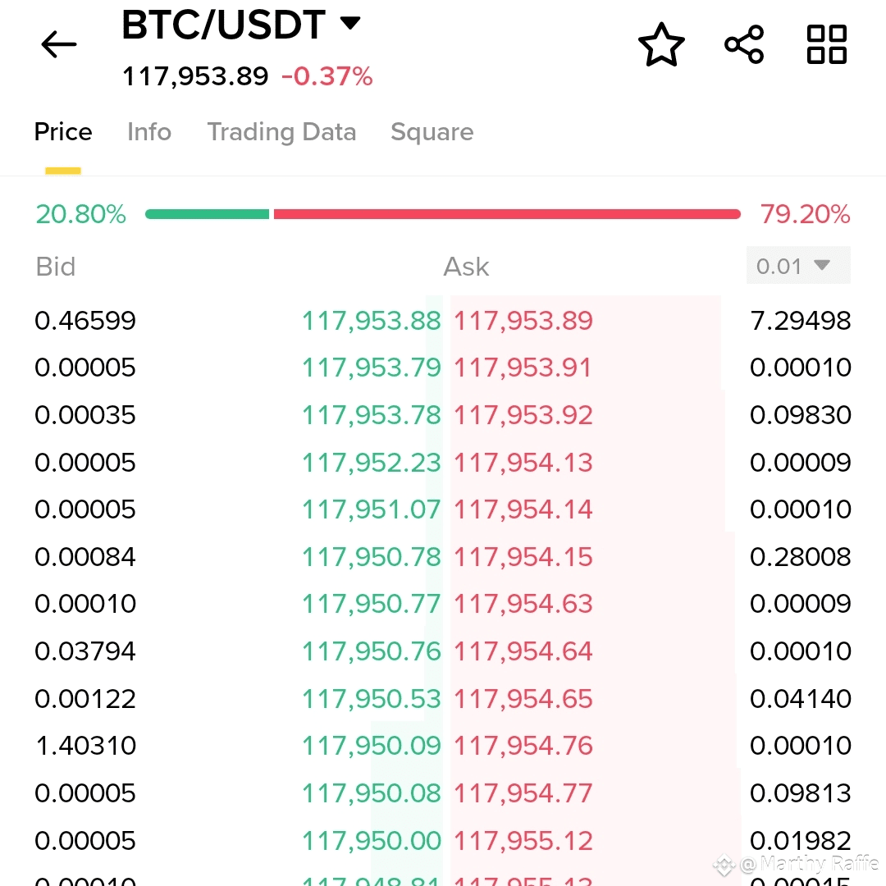Select the Square tab
This screenshot has height=886, width=886.
(x=432, y=132)
